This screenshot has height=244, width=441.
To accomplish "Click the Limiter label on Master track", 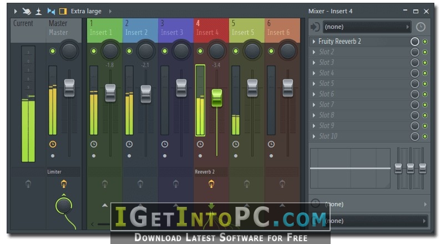I will [54, 172].
